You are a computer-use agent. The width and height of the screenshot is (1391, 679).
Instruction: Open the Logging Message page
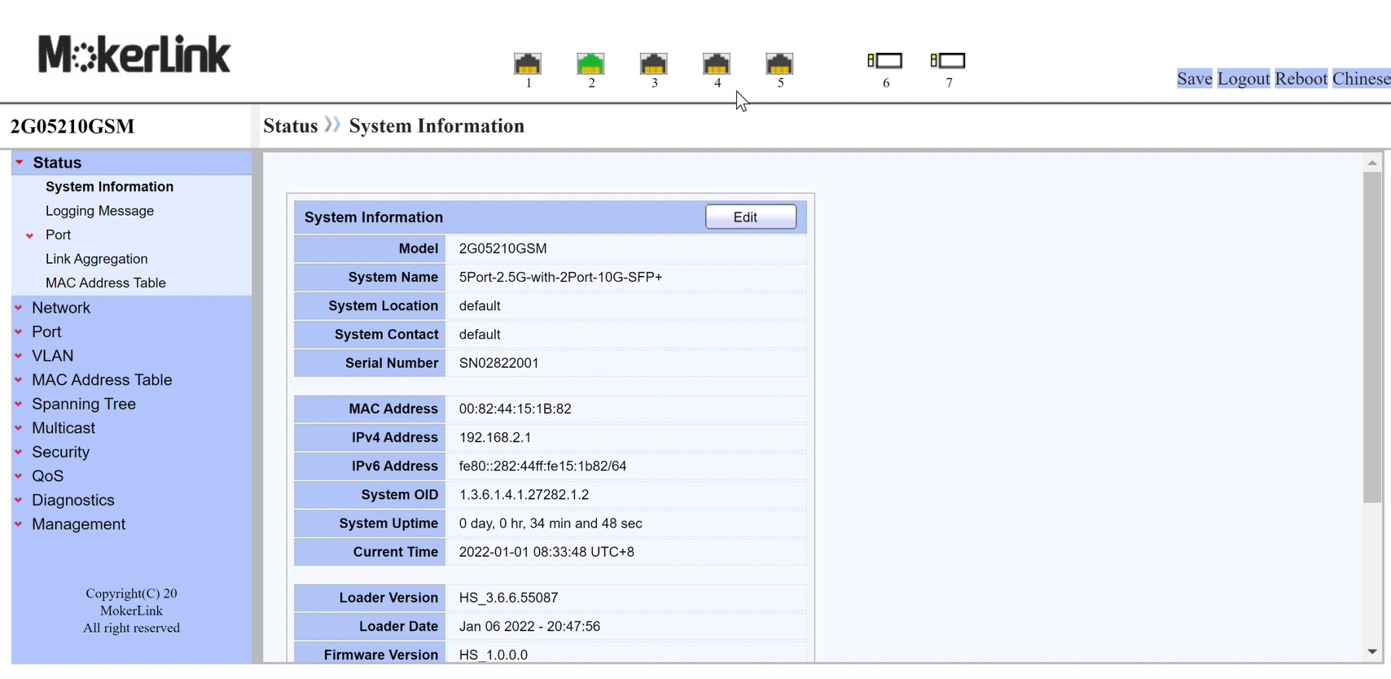[x=99, y=211]
